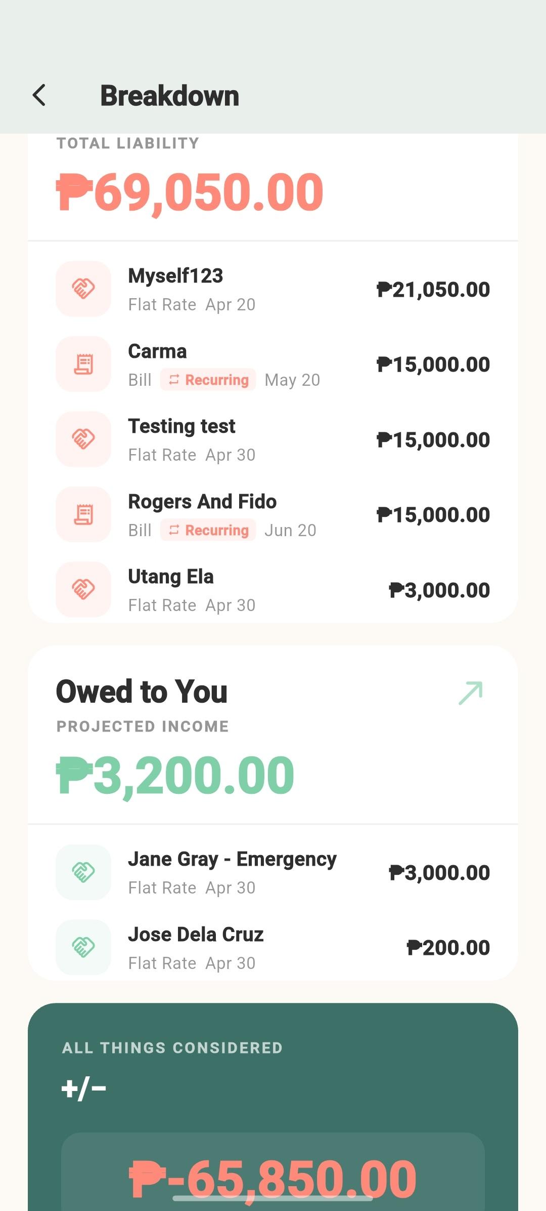Click the Recurring badge on Carma
Viewport: 546px width, 1211px height.
click(208, 380)
